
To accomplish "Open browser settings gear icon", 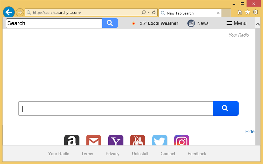I will (255, 12).
